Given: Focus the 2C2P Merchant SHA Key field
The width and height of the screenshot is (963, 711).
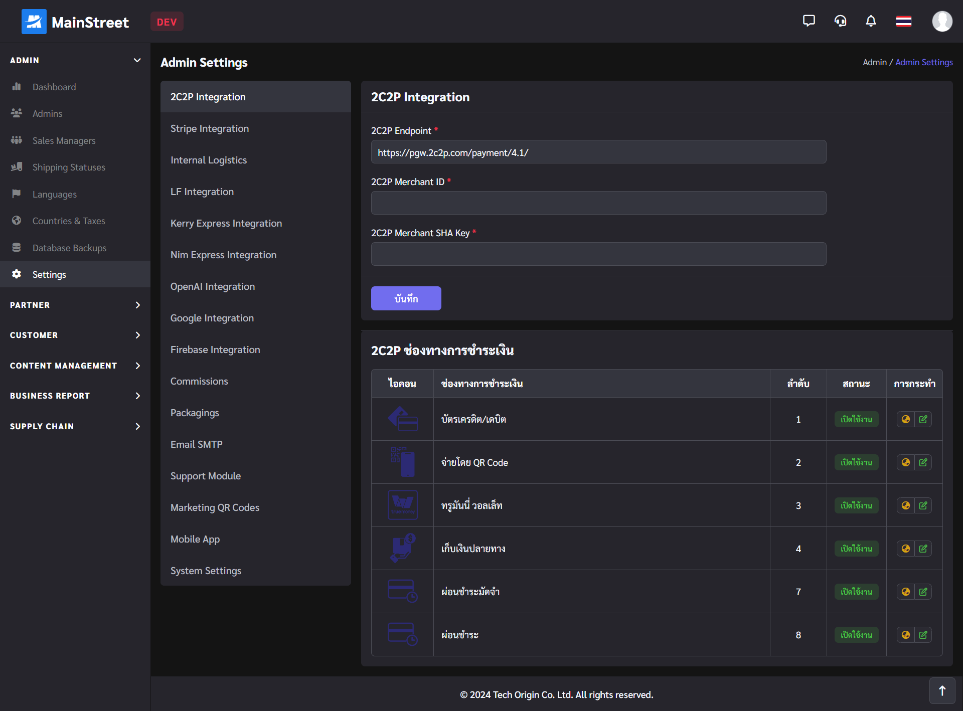Looking at the screenshot, I should pyautogui.click(x=598, y=254).
